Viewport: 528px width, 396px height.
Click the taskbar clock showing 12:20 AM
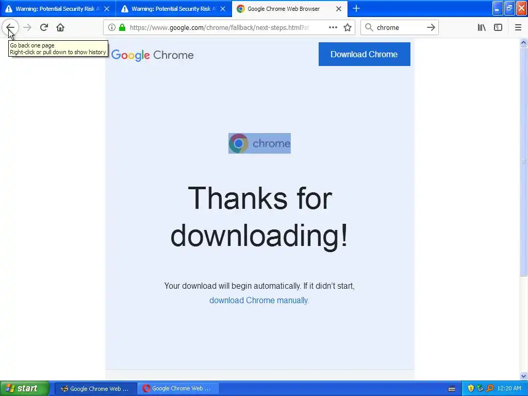[509, 389]
